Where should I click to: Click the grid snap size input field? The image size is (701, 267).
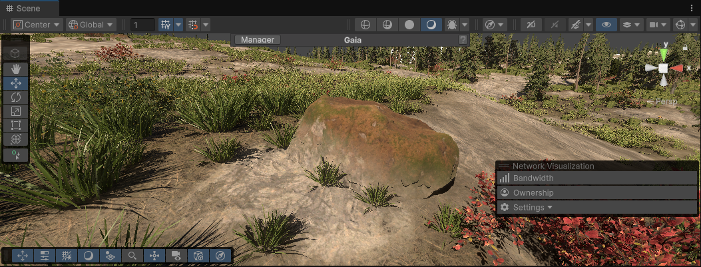click(x=142, y=25)
